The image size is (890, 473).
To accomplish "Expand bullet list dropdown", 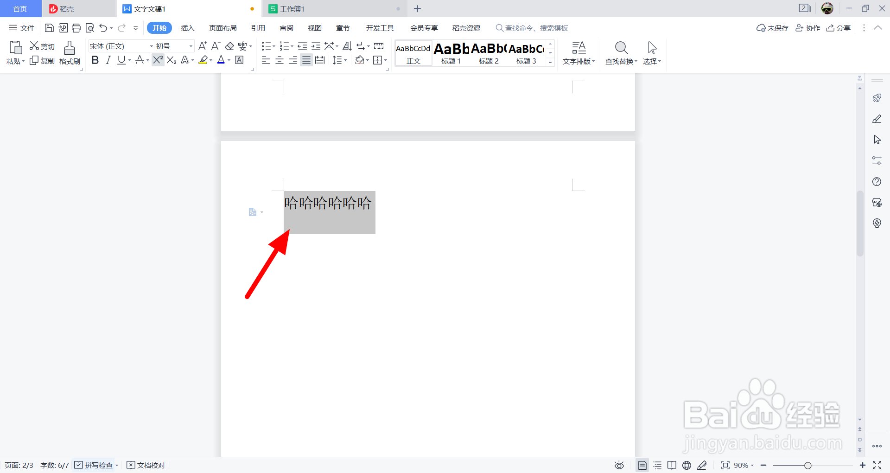I will tap(274, 46).
